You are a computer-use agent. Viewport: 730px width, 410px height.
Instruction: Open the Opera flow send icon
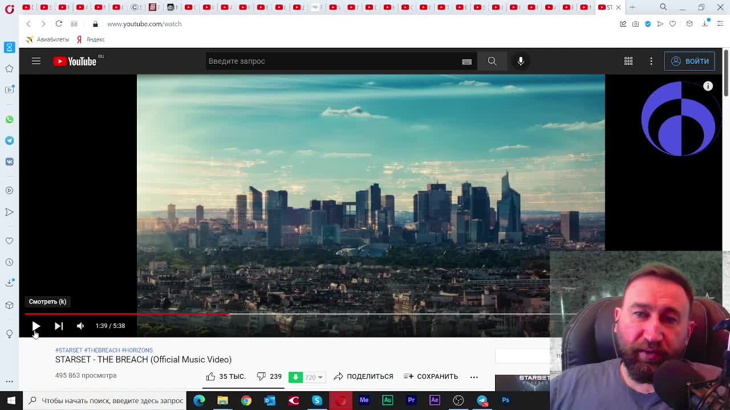tap(660, 24)
